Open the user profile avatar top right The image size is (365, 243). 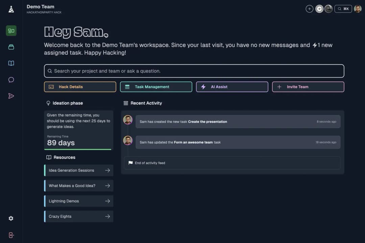click(x=358, y=9)
